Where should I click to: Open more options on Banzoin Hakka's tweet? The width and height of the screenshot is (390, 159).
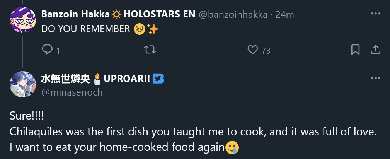click(376, 14)
